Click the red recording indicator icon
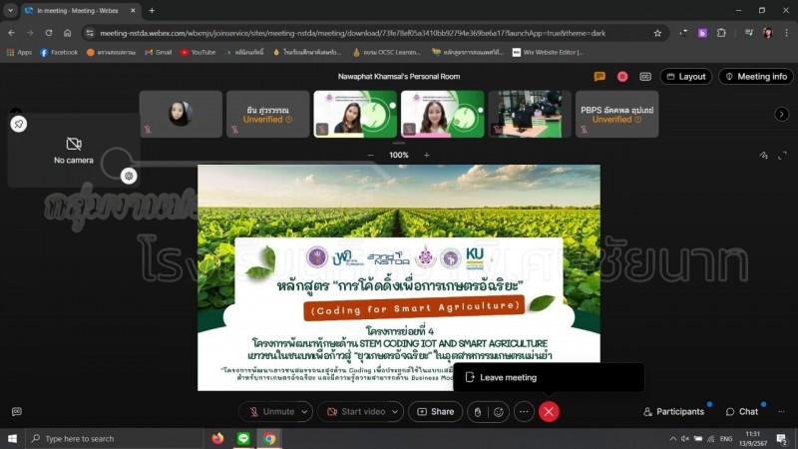Image resolution: width=798 pixels, height=449 pixels. coord(621,77)
